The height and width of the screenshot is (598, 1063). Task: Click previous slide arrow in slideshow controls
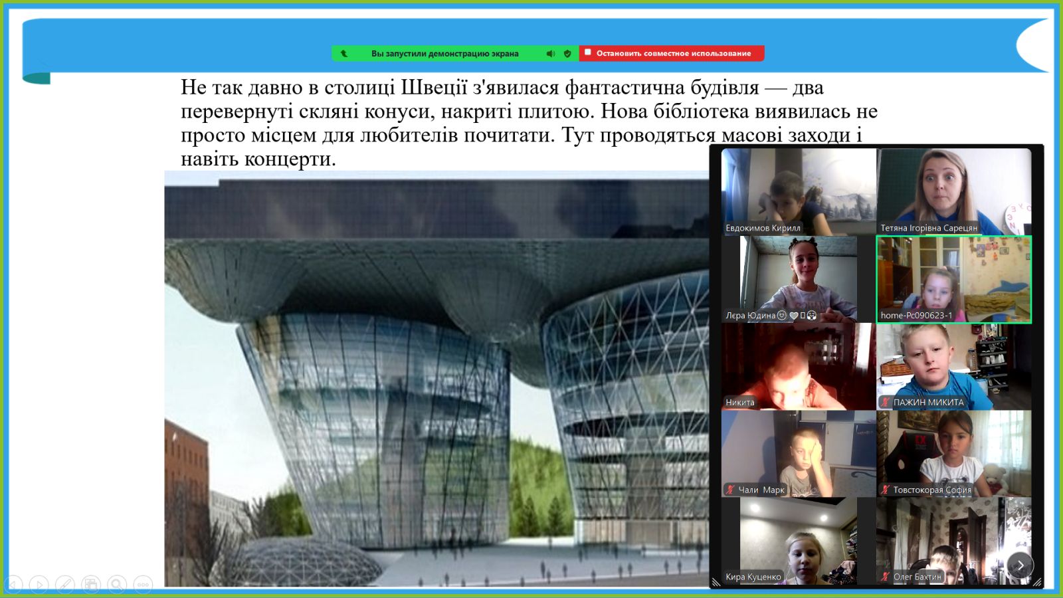[13, 585]
